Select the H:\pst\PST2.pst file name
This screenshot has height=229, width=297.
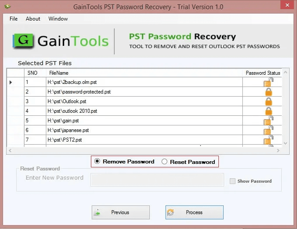point(65,140)
